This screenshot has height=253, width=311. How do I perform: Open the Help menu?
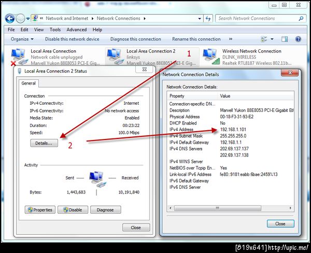(97, 30)
